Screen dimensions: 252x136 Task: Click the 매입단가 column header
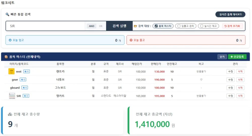[137, 64]
